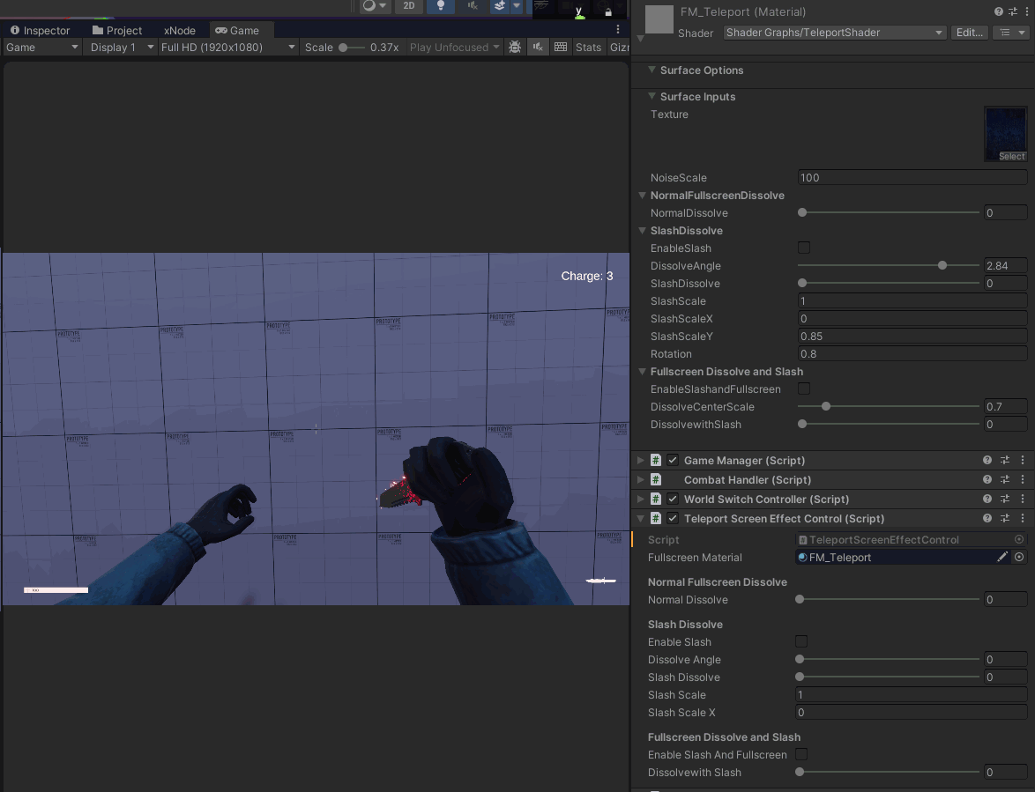Viewport: 1035px width, 792px height.
Task: Collapse SlashDissolve foldout
Action: 643,231
